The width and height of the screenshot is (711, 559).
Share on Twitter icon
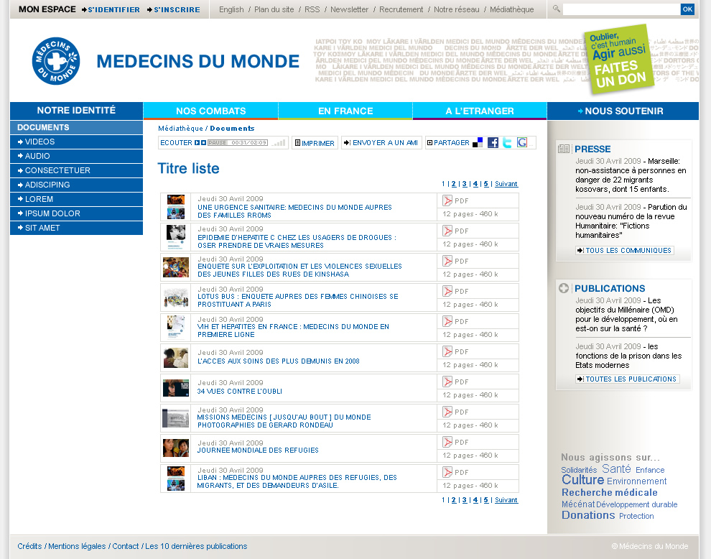(x=507, y=142)
